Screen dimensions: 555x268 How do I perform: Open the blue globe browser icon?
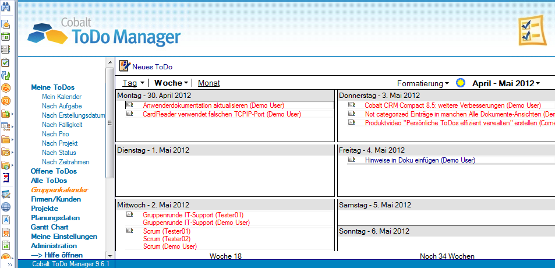coord(6,207)
